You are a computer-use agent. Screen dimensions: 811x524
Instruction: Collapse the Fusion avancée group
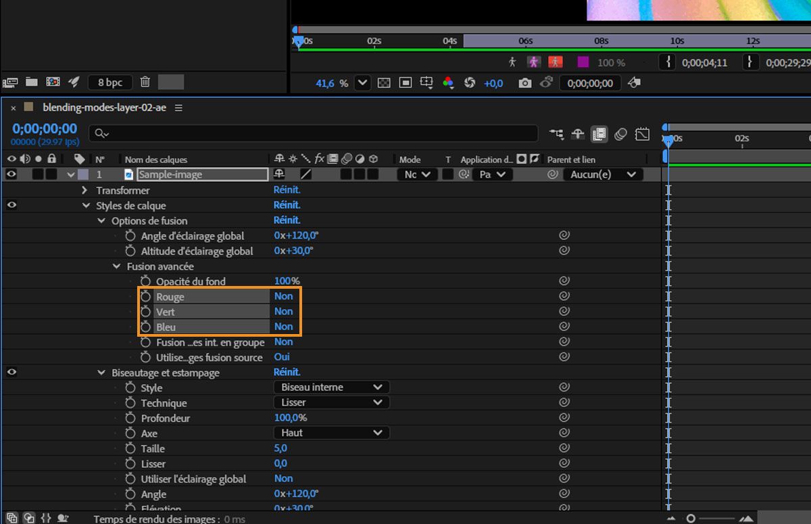coord(117,266)
